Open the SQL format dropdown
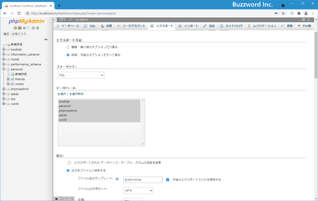318x201 pixels. 81,75
